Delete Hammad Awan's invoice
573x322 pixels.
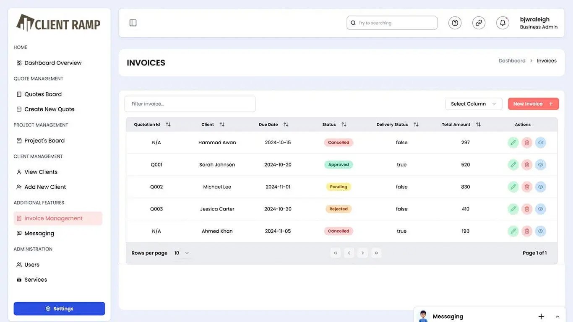[x=527, y=143]
